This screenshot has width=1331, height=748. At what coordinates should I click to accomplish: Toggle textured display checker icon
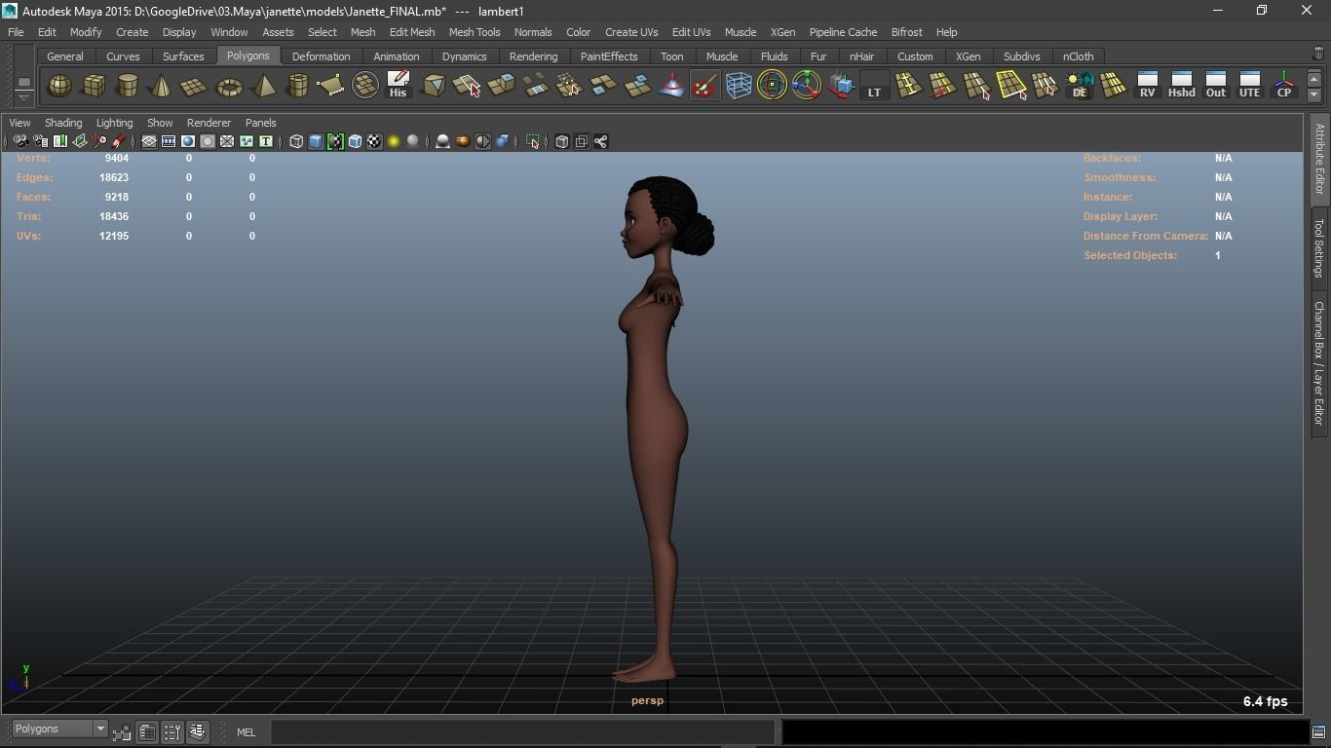click(374, 142)
